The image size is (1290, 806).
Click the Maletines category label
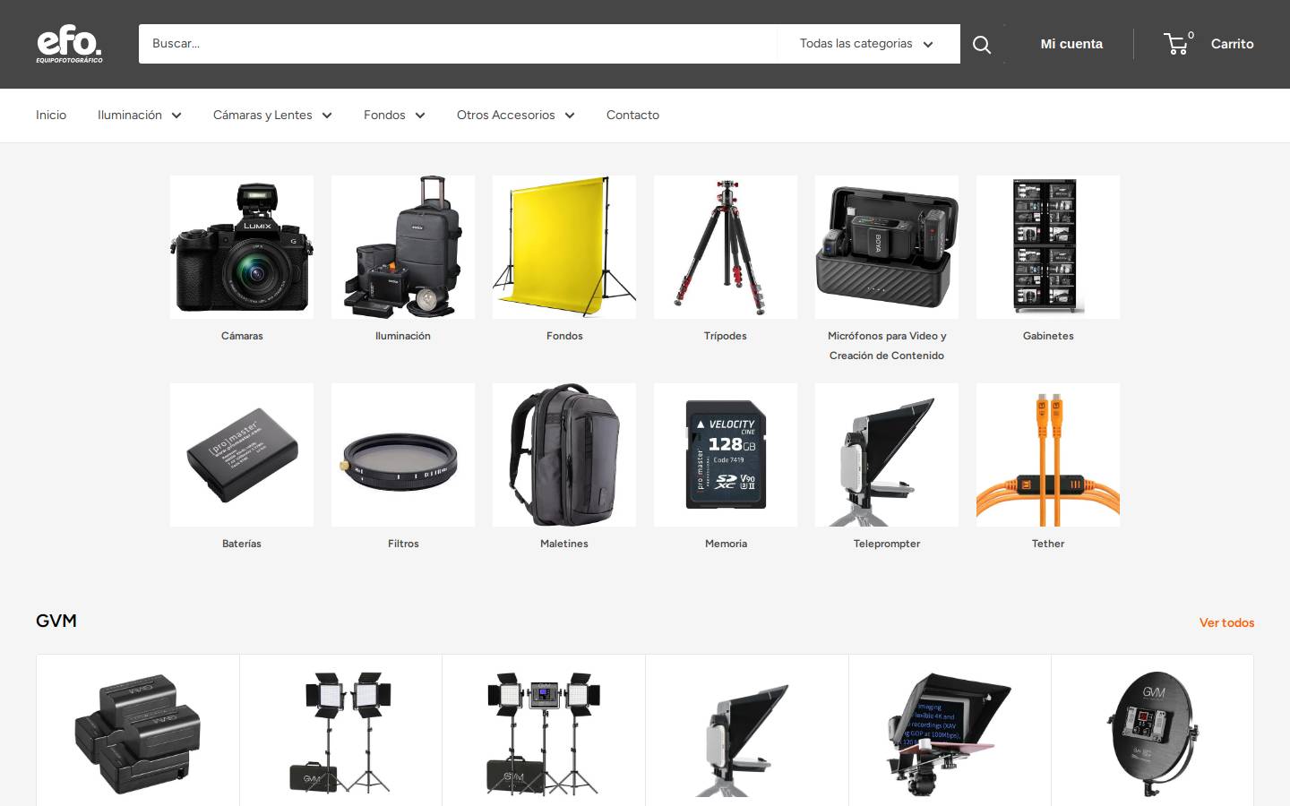coord(564,544)
